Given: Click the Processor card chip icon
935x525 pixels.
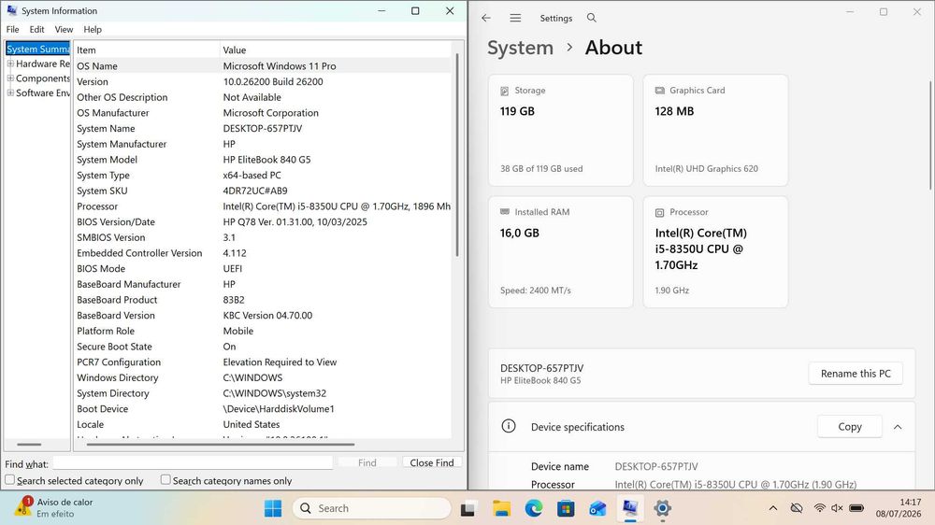Looking at the screenshot, I should click(659, 212).
